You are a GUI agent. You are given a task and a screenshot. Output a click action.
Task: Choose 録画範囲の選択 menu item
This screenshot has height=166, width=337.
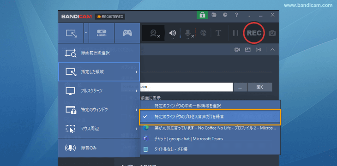click(99, 53)
